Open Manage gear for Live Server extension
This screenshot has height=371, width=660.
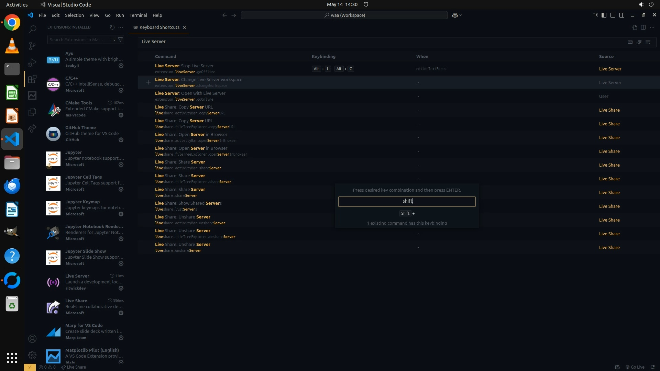(x=121, y=288)
